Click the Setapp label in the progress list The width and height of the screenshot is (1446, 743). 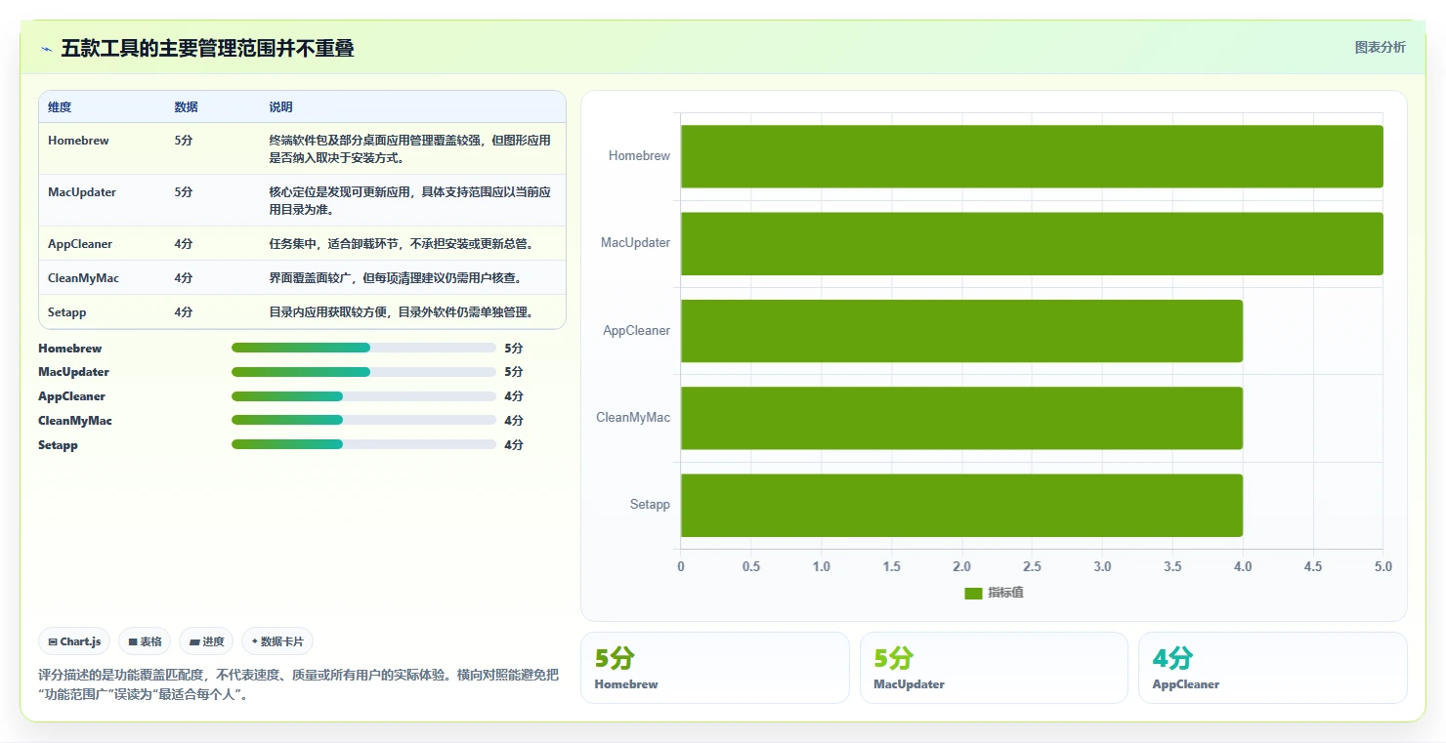pos(58,445)
